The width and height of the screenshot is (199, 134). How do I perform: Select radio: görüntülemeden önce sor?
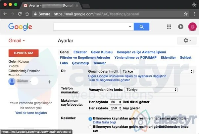90,127
